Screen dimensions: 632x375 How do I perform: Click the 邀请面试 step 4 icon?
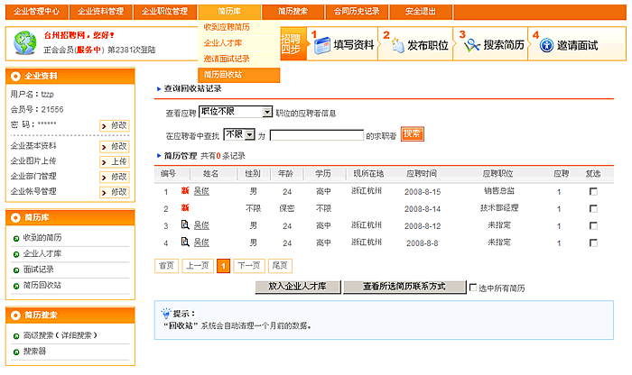(x=546, y=45)
